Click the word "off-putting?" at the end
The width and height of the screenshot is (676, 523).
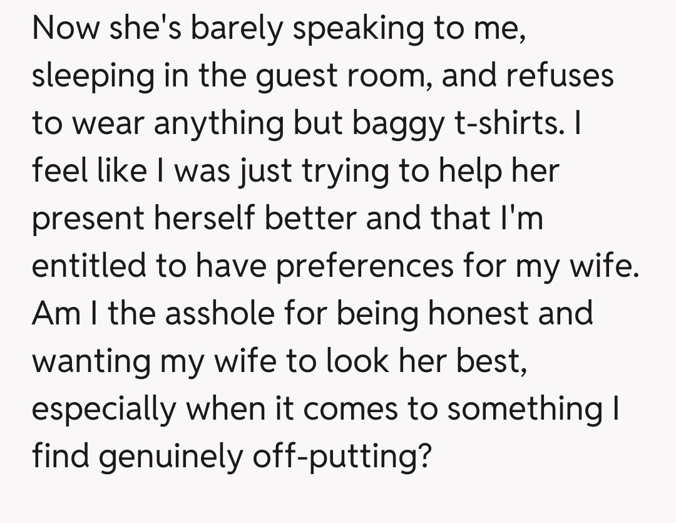point(342,457)
